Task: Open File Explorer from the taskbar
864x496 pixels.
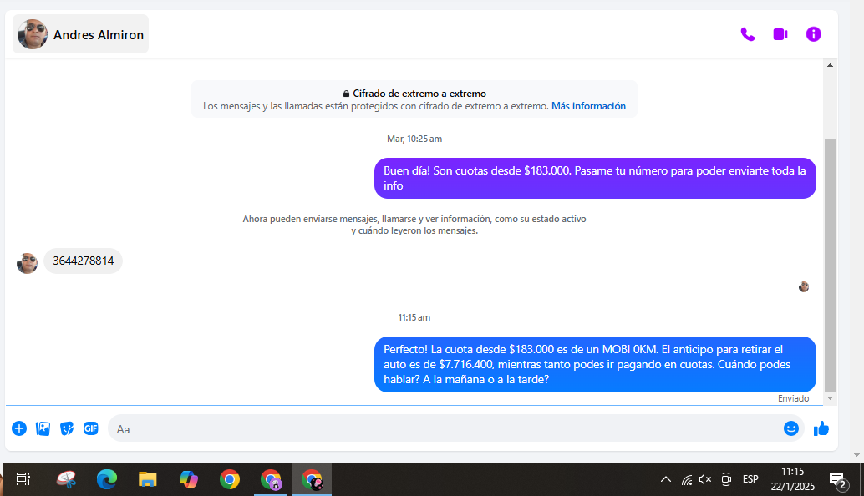Action: [148, 479]
